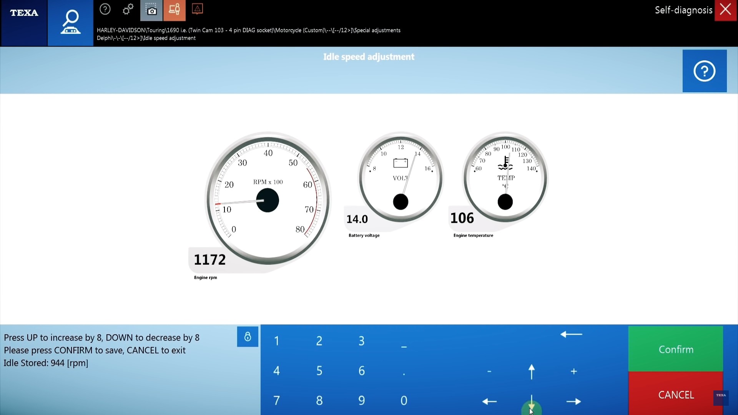Click the orange technician device icon
Image resolution: width=738 pixels, height=415 pixels.
(174, 10)
